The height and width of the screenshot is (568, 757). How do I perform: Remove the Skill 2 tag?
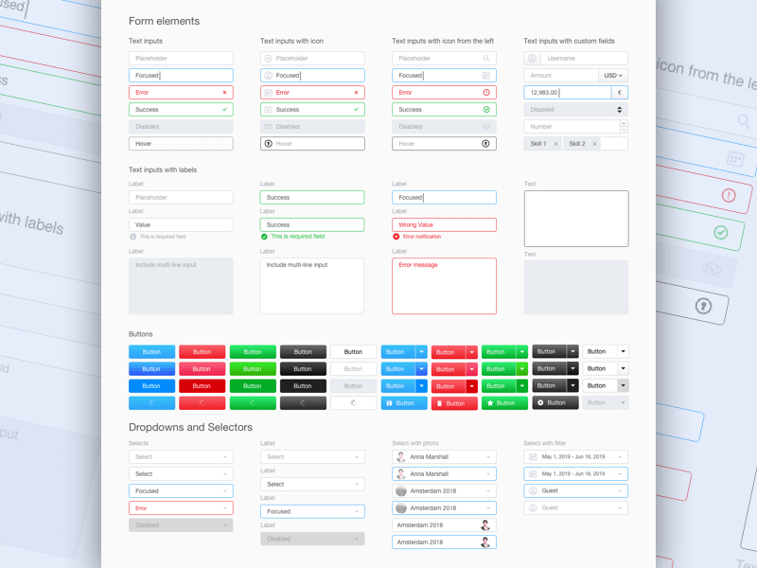click(x=595, y=144)
